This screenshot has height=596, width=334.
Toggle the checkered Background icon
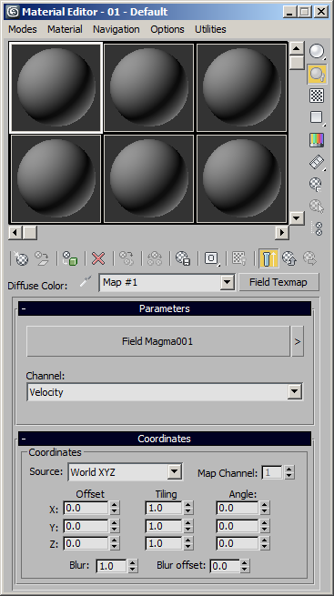(x=317, y=96)
